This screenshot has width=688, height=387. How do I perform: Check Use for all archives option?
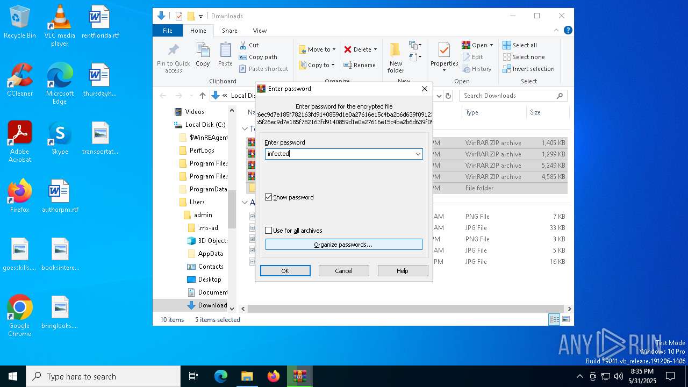click(x=269, y=231)
